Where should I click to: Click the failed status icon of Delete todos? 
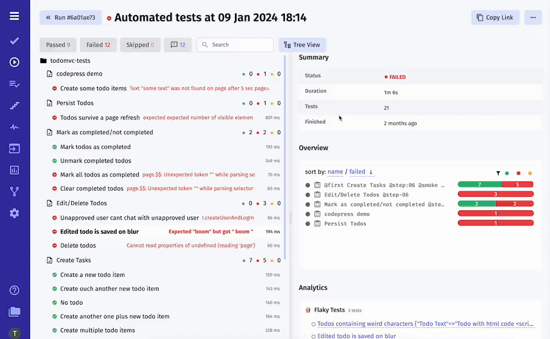(54, 245)
